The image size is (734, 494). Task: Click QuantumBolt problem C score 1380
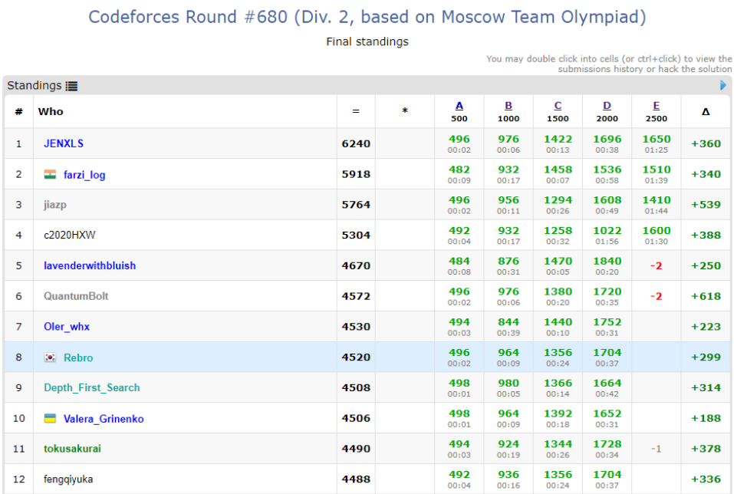558,291
